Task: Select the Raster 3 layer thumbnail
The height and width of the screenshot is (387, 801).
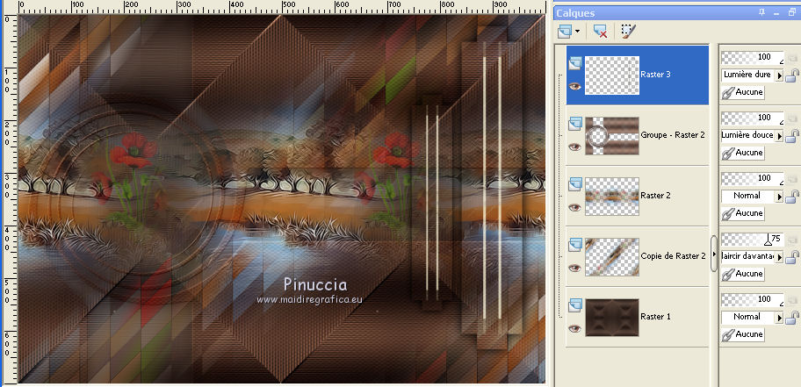Action: tap(612, 75)
